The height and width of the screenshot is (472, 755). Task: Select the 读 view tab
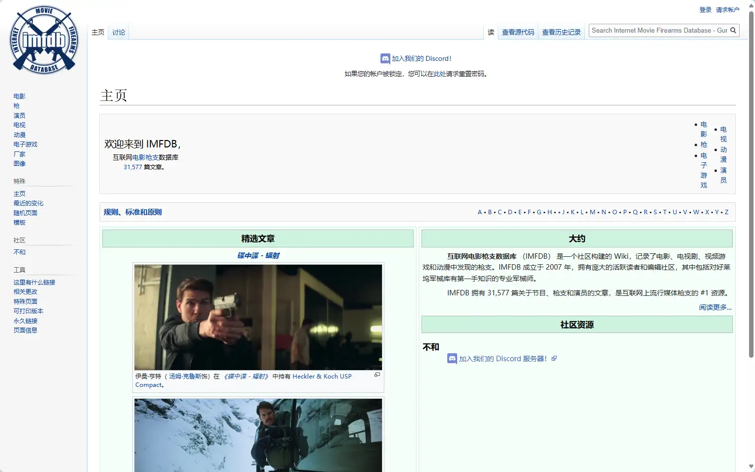click(x=491, y=33)
